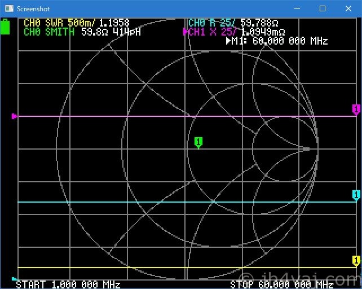Click the SWR value 1.1958
The height and width of the screenshot is (289, 362).
click(x=114, y=23)
